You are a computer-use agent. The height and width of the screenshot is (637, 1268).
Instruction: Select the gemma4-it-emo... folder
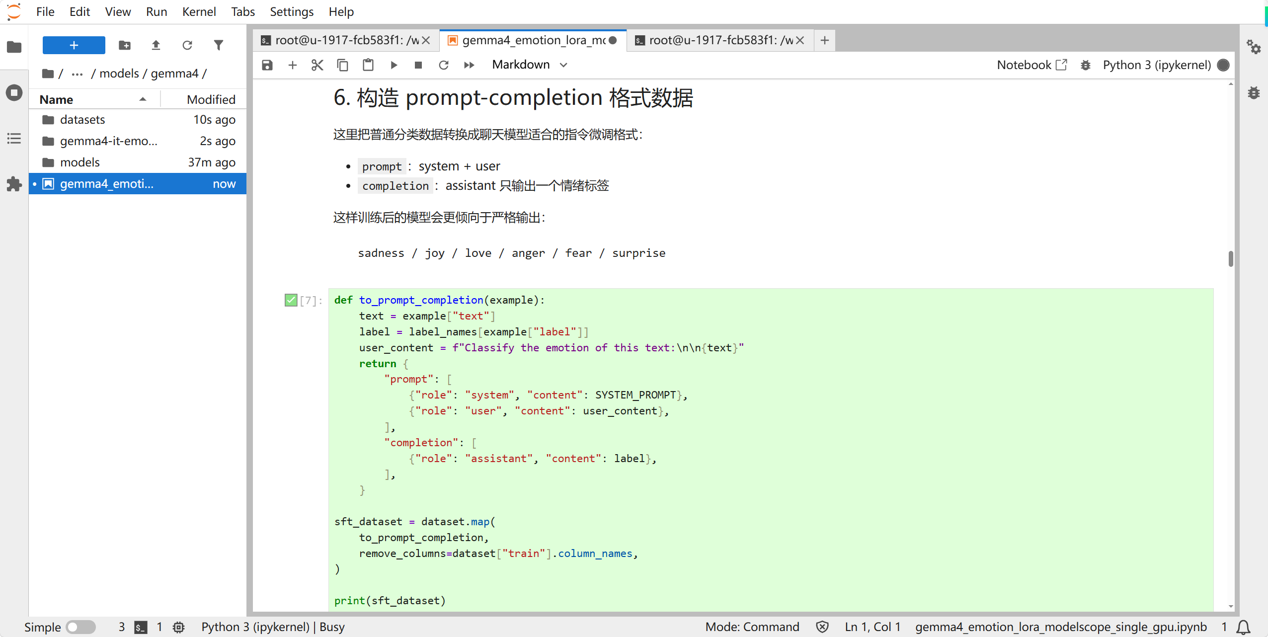click(x=138, y=141)
